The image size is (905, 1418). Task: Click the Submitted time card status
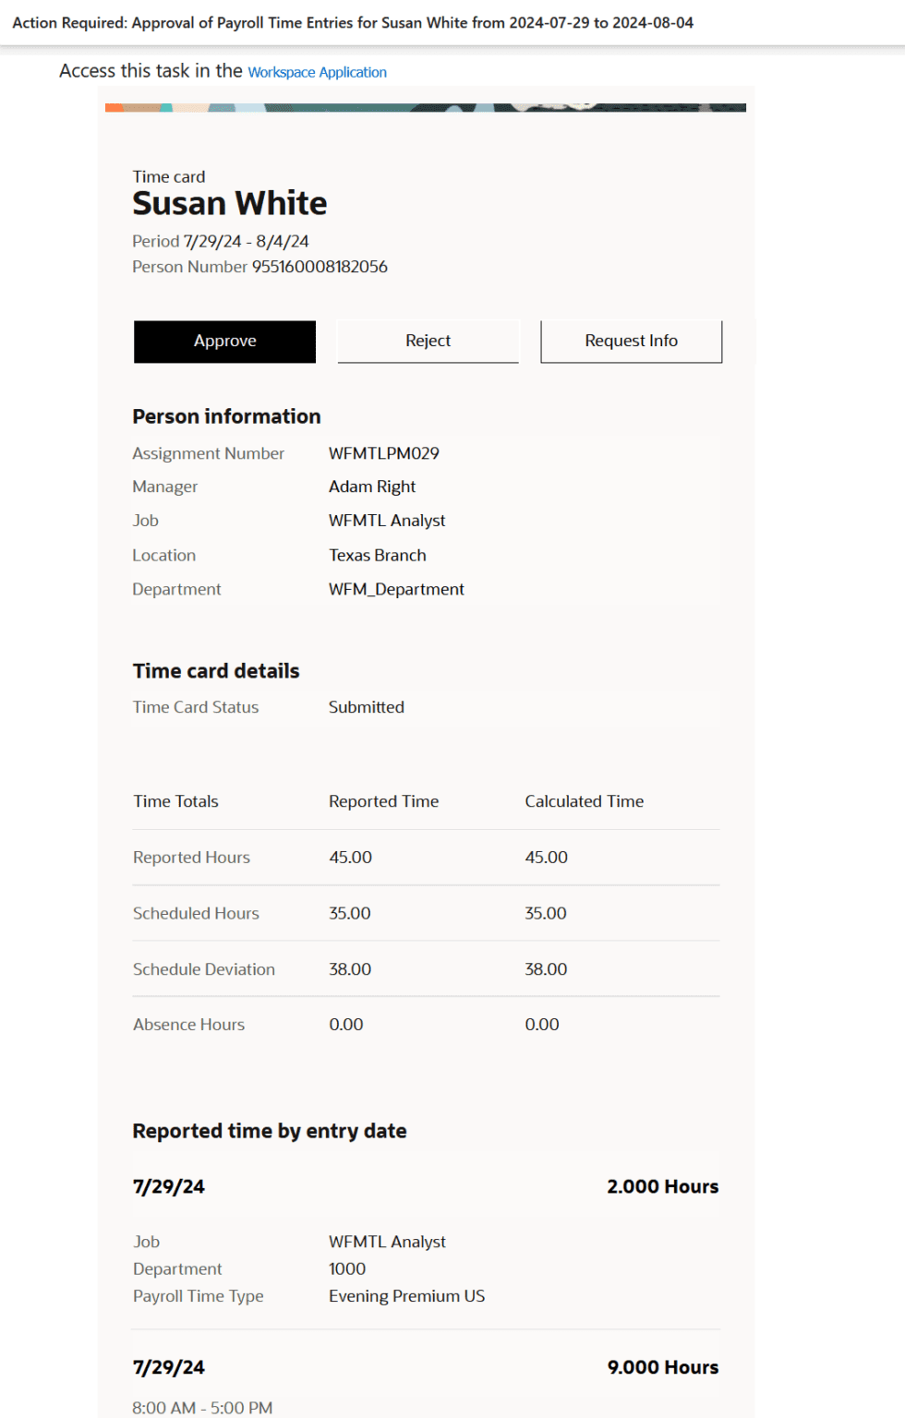click(366, 707)
